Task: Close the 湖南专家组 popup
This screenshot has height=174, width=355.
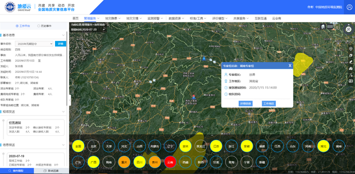Action: 290,66
